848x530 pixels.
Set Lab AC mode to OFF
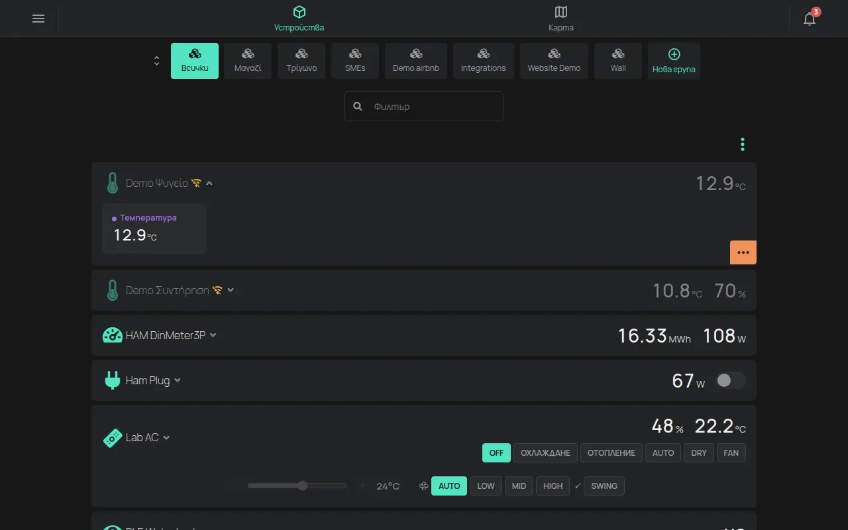coord(497,453)
